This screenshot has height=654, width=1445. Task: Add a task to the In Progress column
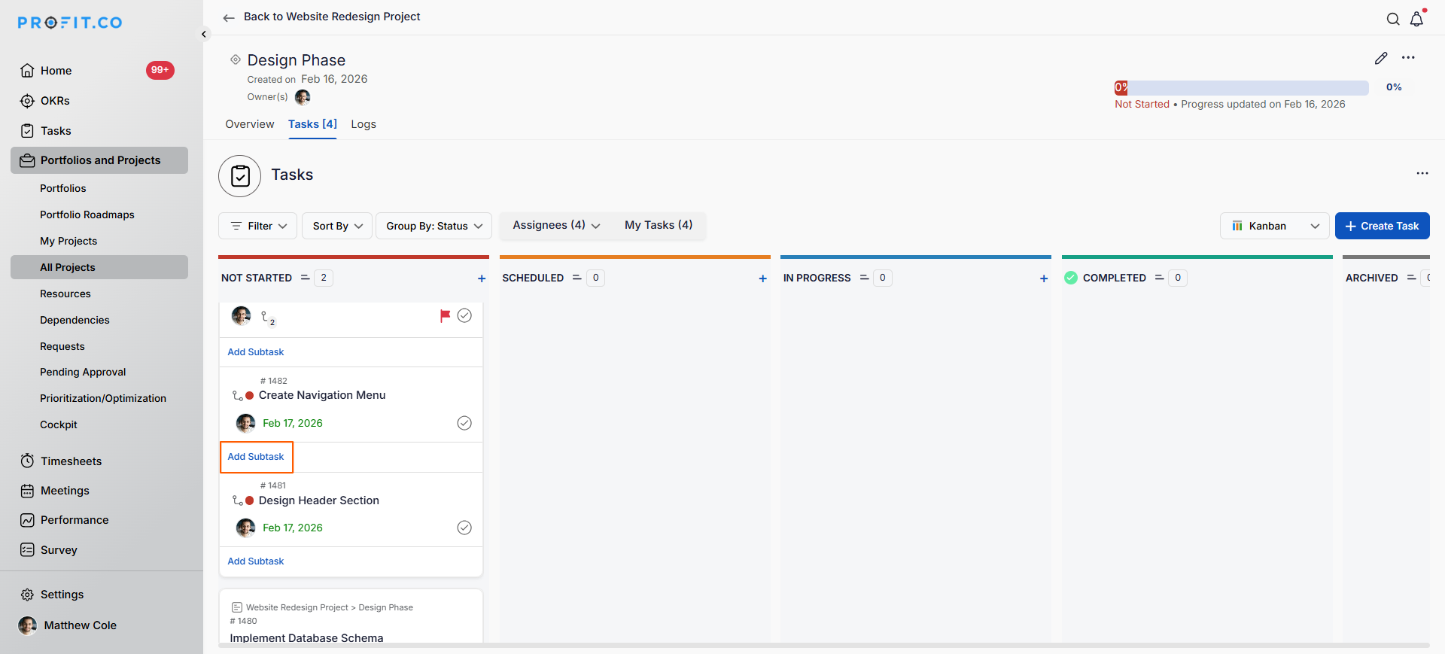tap(1044, 278)
